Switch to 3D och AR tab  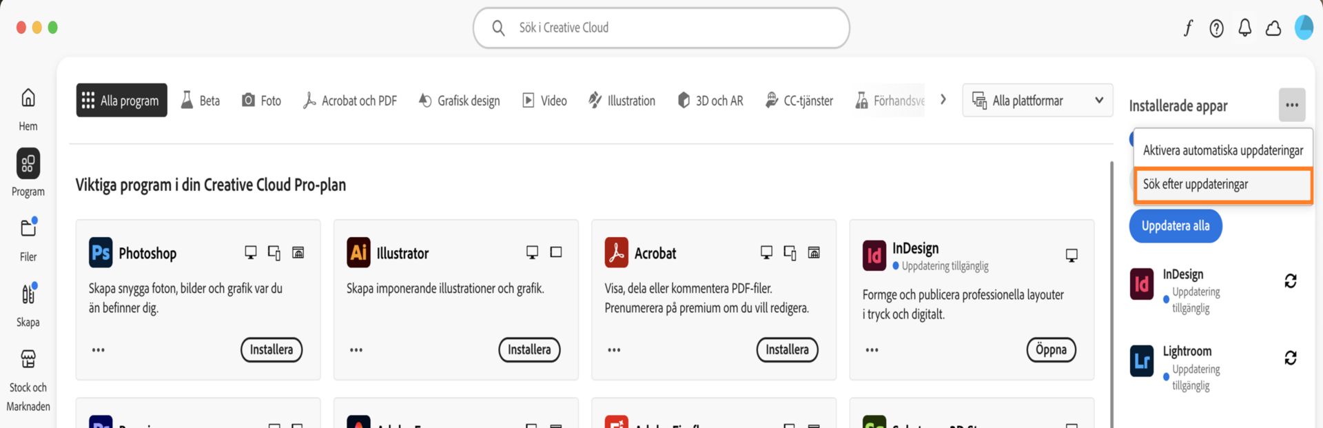[710, 101]
